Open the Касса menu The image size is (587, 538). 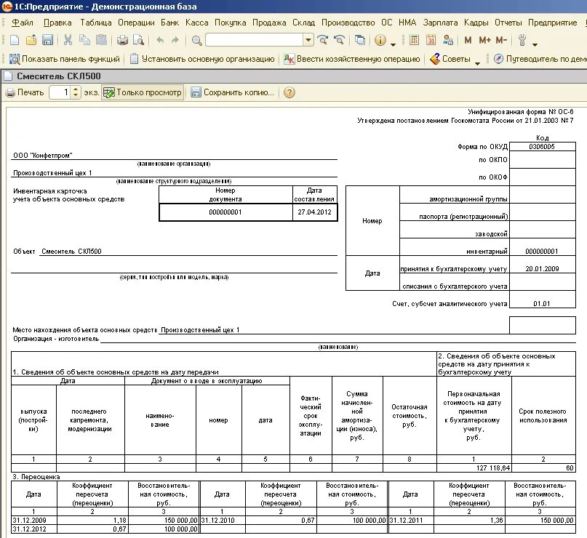click(x=197, y=23)
